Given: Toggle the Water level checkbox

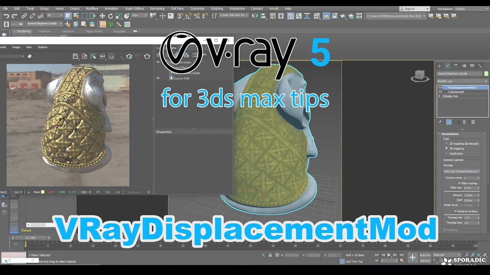Looking at the screenshot, I should [461, 205].
